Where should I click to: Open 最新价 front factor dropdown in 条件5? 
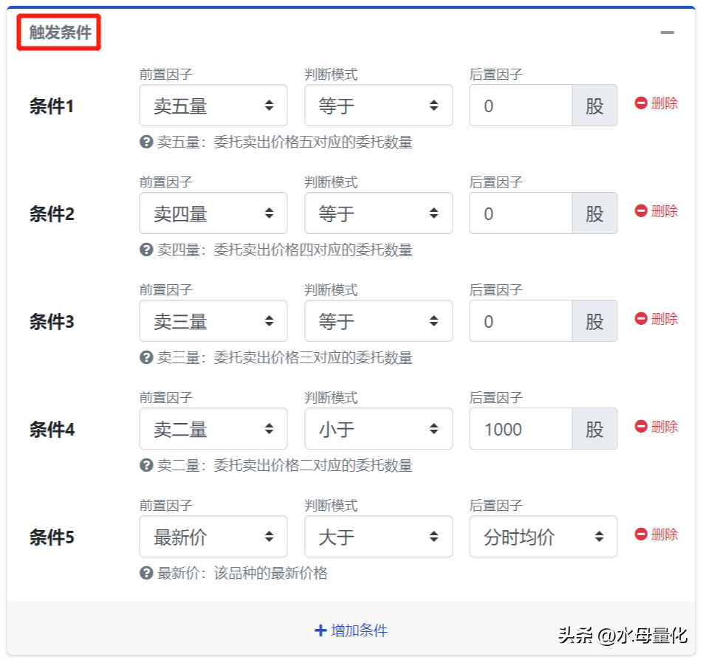tap(213, 536)
